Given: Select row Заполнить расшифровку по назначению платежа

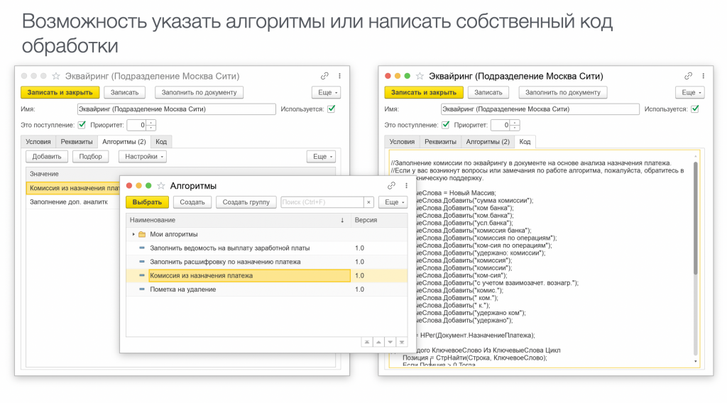Looking at the screenshot, I should click(x=267, y=262).
